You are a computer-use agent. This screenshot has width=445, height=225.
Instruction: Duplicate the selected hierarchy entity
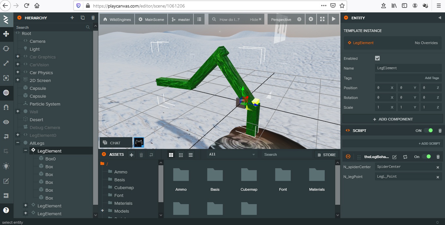point(83,18)
